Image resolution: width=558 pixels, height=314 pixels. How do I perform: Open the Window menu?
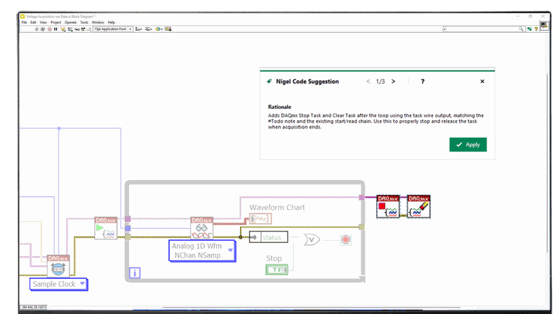click(98, 22)
